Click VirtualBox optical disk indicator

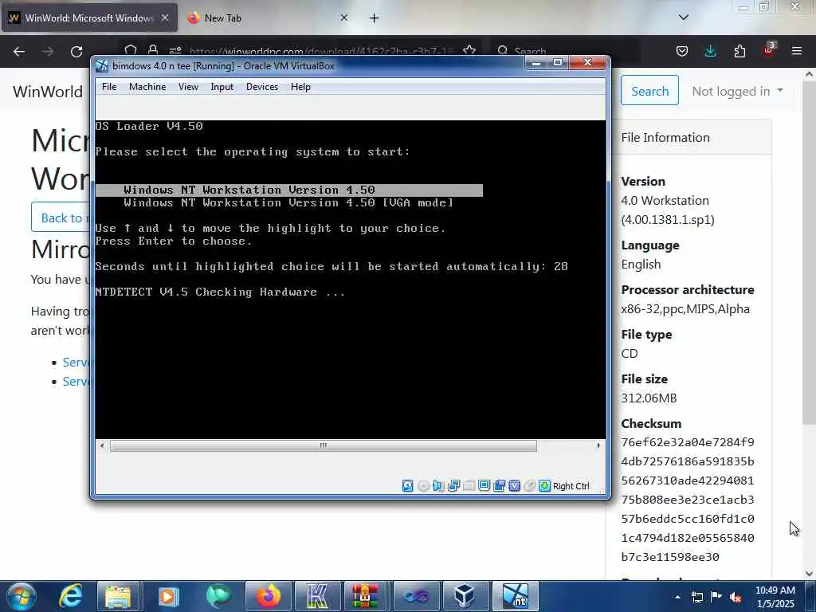(x=424, y=485)
